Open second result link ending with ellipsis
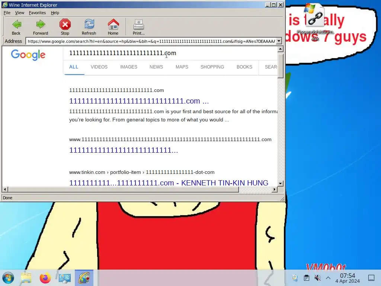 (x=124, y=150)
